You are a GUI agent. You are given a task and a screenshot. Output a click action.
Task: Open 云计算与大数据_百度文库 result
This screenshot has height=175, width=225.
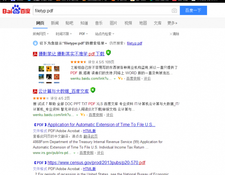64,91
